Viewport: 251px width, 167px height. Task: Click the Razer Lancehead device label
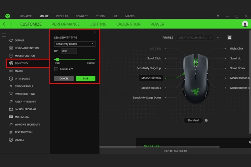click(x=175, y=151)
